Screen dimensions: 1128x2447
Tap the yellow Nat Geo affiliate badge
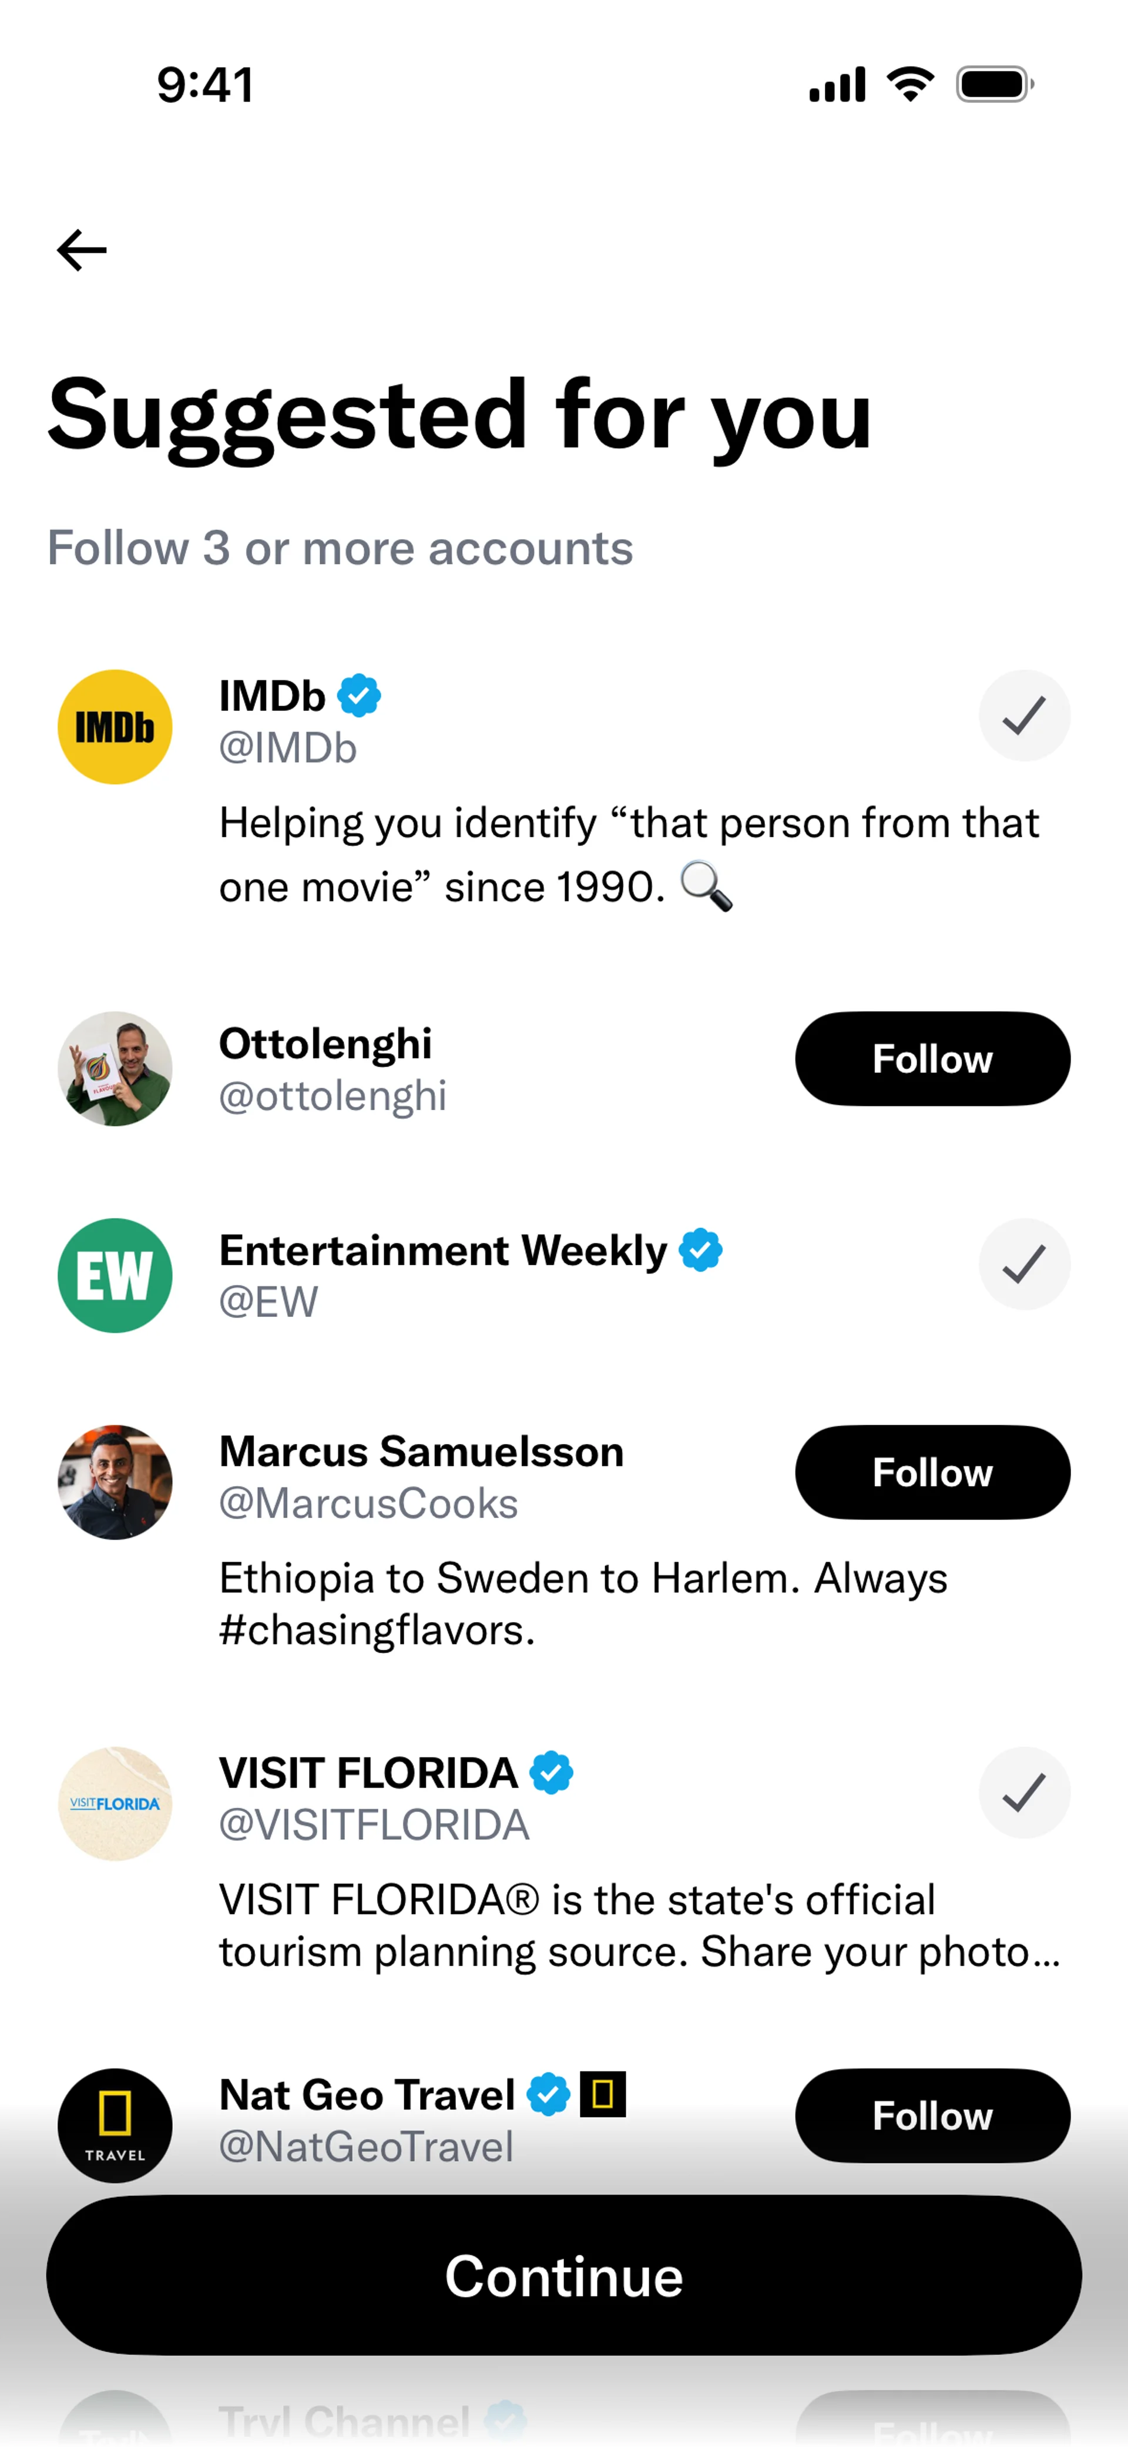pyautogui.click(x=603, y=2094)
